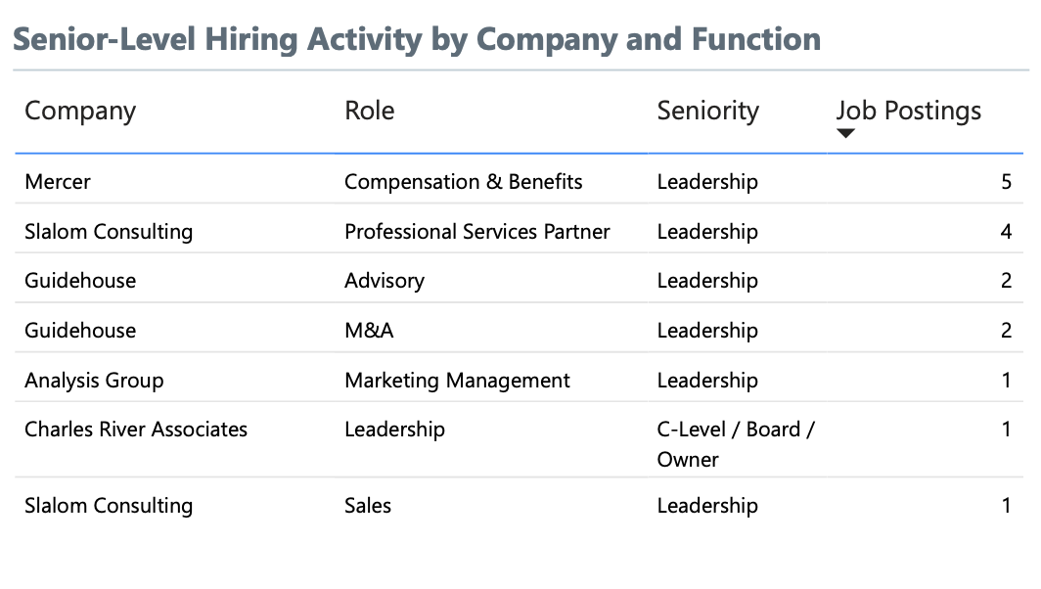Select the Marketing Management role cell
Image resolution: width=1041 pixels, height=589 pixels.
[457, 381]
